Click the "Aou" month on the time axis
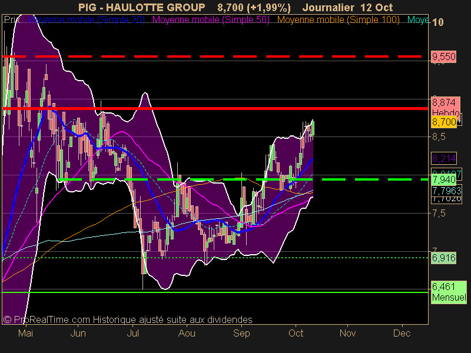Viewport: 471px width, 353px height. 187,333
